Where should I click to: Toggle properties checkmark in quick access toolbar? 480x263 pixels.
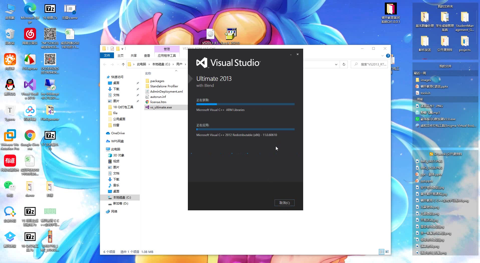pos(112,49)
